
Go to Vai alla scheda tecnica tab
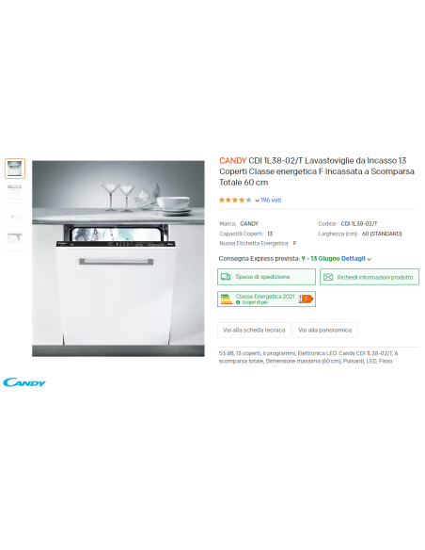point(254,330)
